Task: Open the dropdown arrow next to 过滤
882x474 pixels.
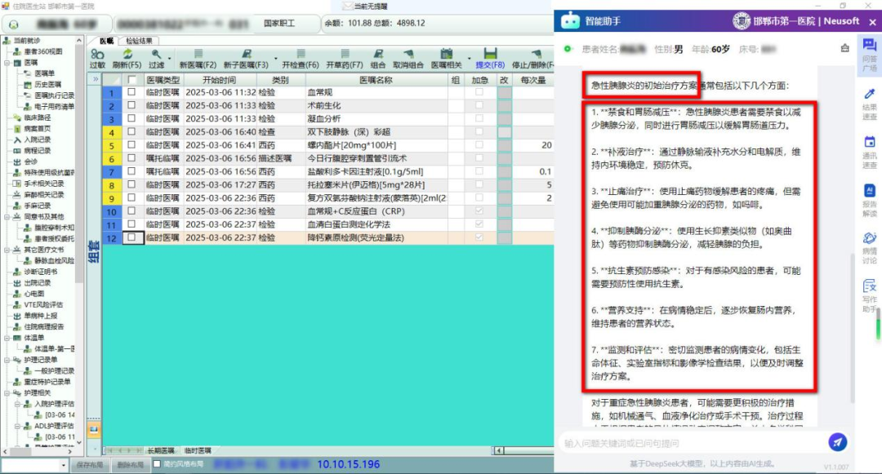Action: pos(169,58)
